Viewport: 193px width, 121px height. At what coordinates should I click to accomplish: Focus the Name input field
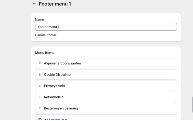point(106,27)
